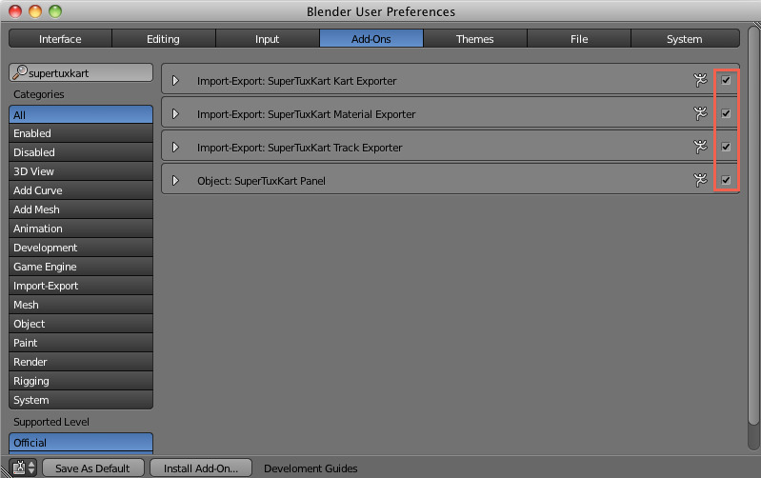This screenshot has height=478, width=761.
Task: Click community icon for SuperTuxKart Panel
Action: click(700, 180)
